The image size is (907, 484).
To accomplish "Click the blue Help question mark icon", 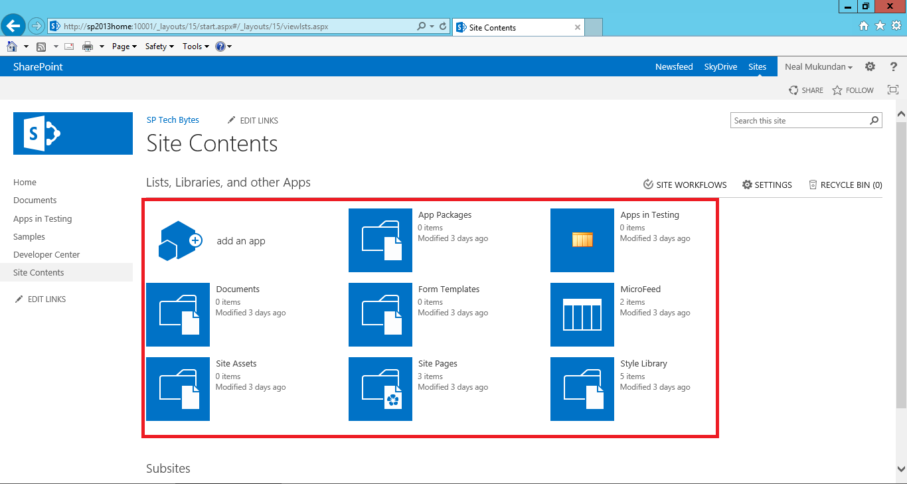I will (220, 46).
